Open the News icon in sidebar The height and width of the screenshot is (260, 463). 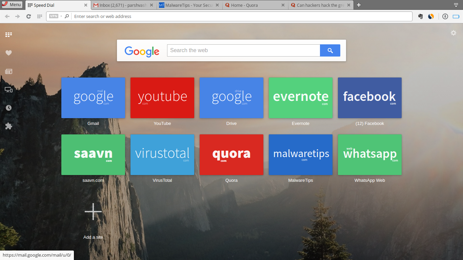9,71
